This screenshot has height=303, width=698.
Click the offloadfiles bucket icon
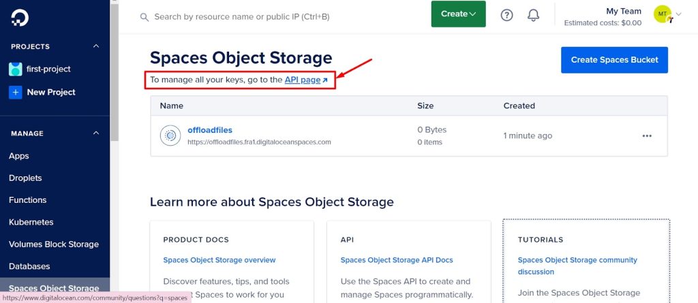coord(170,135)
